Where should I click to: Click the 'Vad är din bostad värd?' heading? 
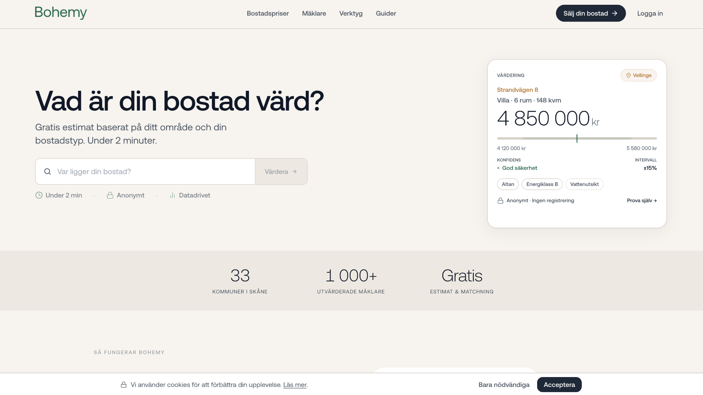point(179,101)
